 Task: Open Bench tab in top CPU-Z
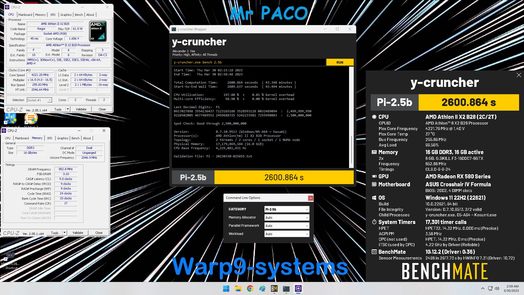coord(79,15)
